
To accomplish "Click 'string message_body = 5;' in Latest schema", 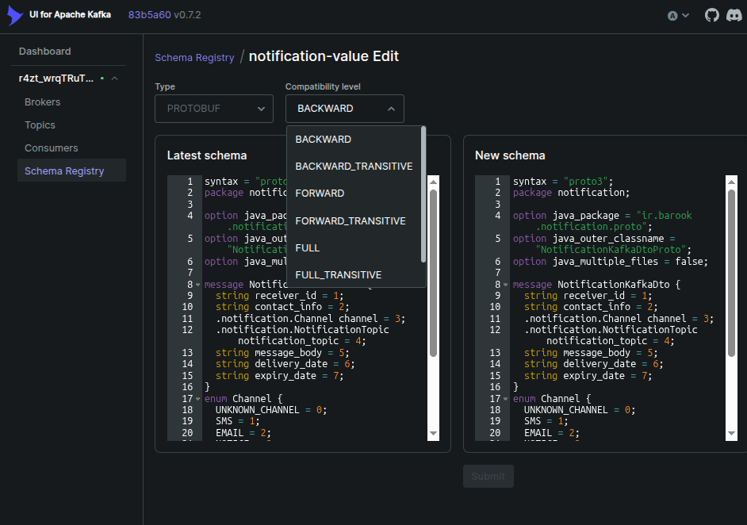I will [x=282, y=353].
